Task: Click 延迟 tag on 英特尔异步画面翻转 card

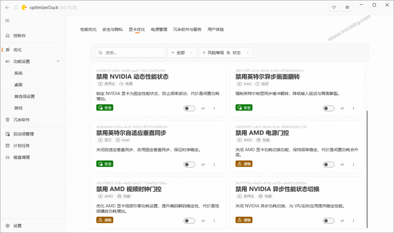Action: point(262,84)
